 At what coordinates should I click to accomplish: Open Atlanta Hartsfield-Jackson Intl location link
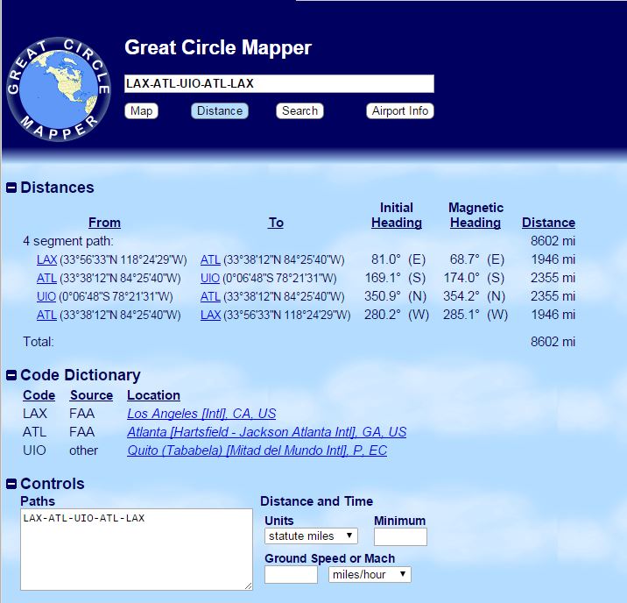[267, 432]
